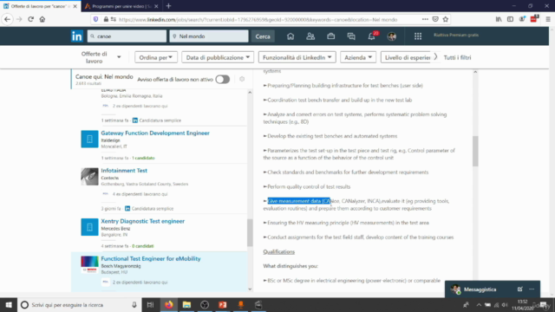Open the LinkedIn home logo

pos(77,36)
